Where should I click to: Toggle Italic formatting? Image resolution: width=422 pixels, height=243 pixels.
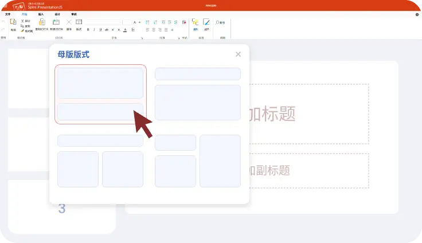(94, 30)
